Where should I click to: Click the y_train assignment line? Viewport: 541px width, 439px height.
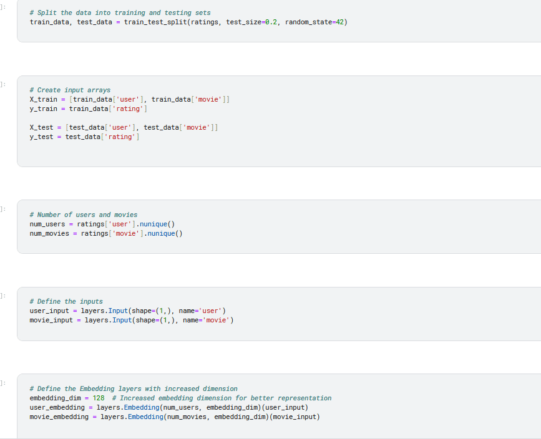89,109
